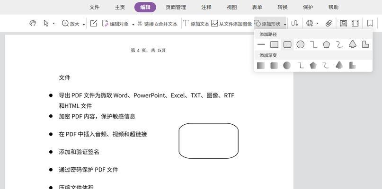382x189 pixels.
Task: Click the edit text pencil-square icon
Action: tap(94, 23)
